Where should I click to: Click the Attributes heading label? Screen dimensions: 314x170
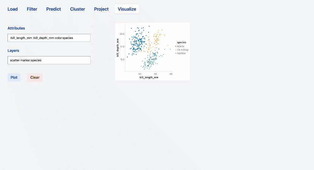[16, 28]
